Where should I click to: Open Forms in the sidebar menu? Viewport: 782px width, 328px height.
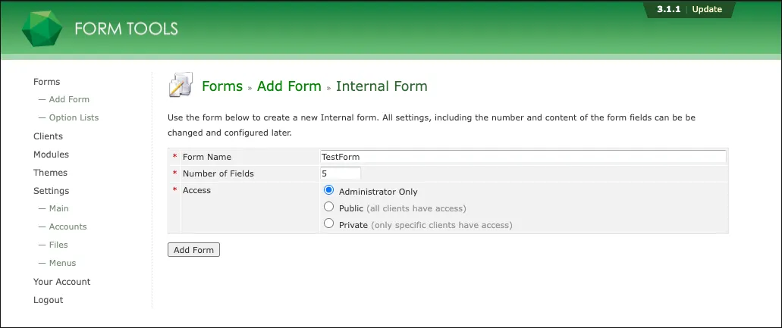(x=46, y=82)
